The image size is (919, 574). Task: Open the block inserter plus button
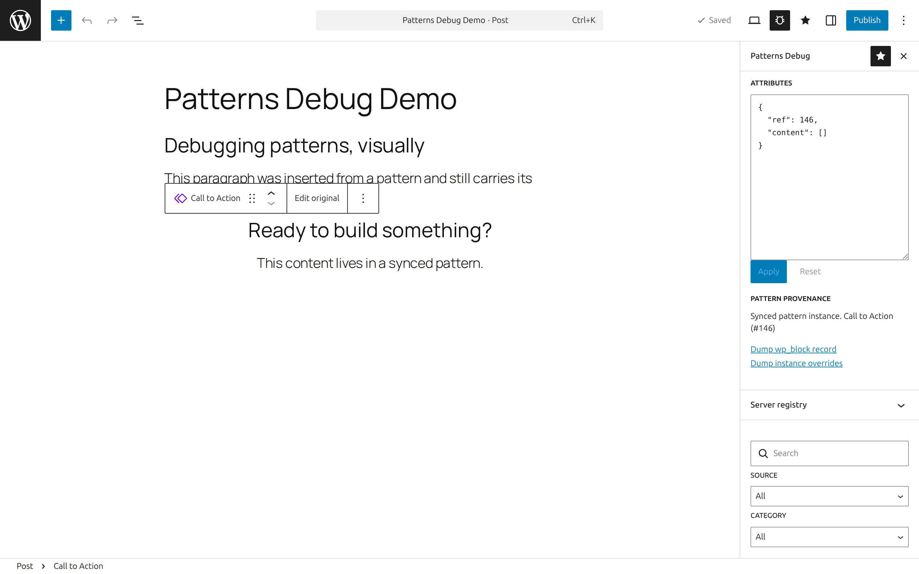61,20
